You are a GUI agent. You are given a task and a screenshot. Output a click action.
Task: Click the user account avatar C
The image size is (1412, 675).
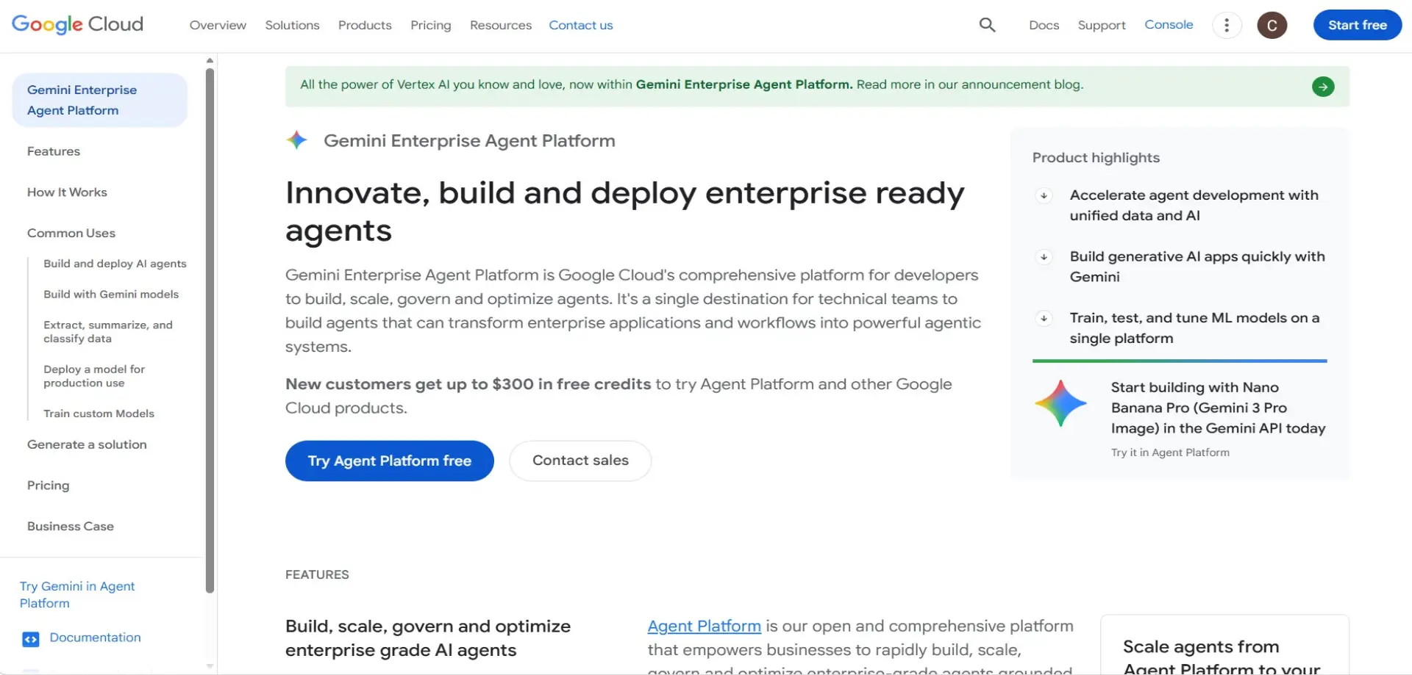(1272, 25)
